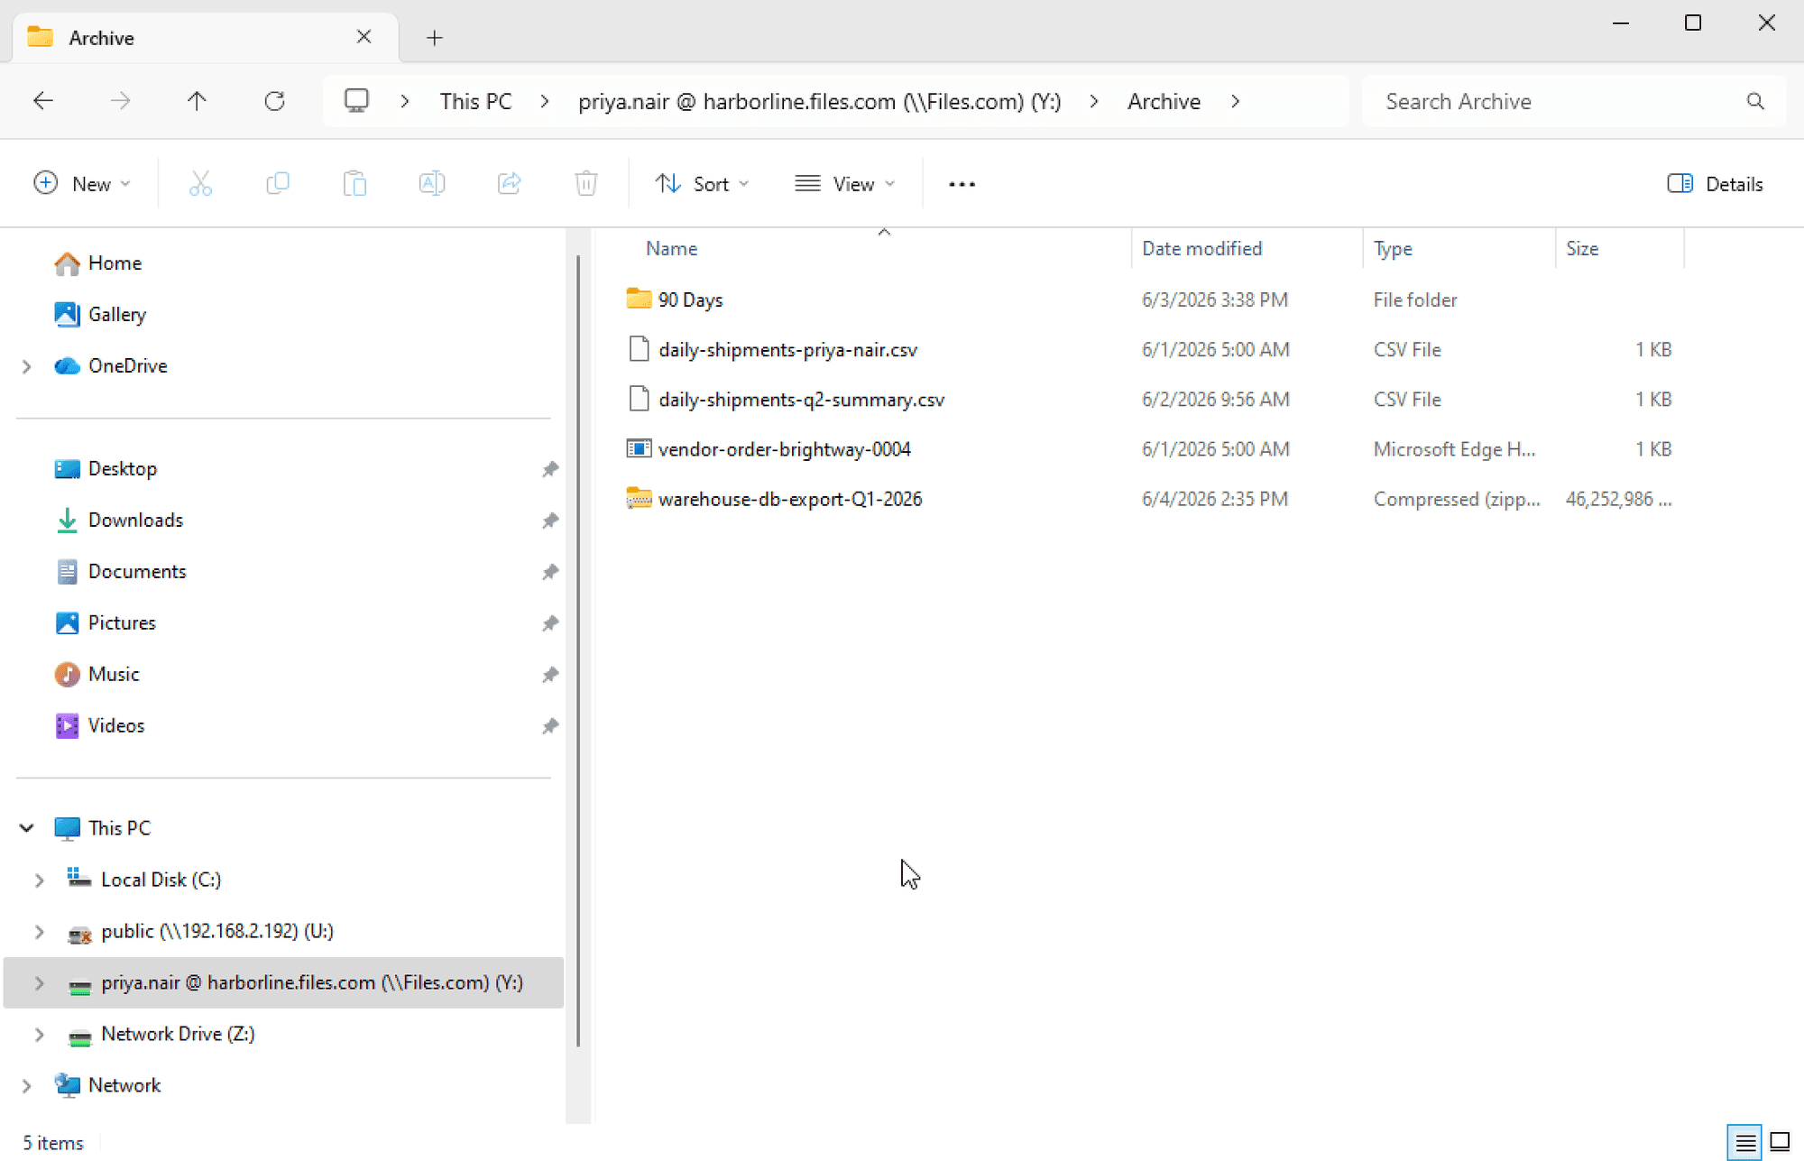Image resolution: width=1804 pixels, height=1161 pixels.
Task: Open the See more three-dots menu
Action: click(962, 184)
